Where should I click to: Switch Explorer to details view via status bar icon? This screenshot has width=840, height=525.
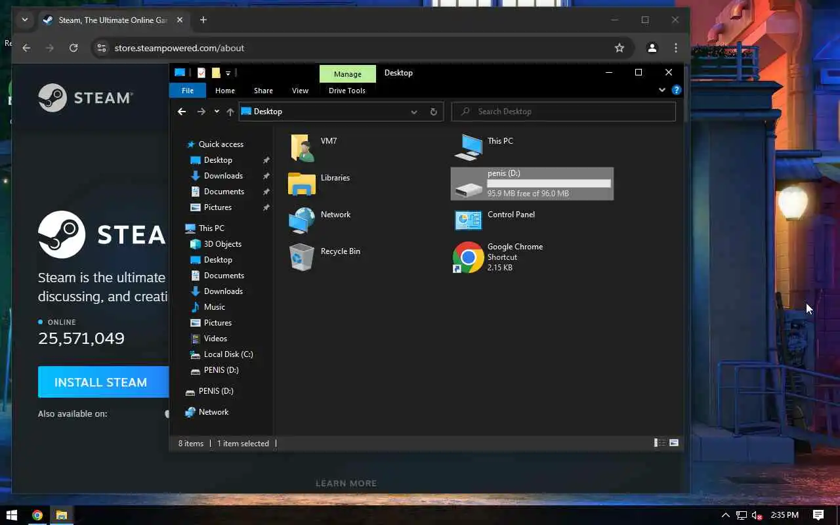[x=660, y=443]
